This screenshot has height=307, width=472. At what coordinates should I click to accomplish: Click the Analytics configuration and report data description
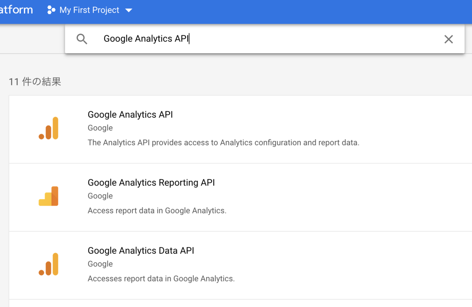223,143
